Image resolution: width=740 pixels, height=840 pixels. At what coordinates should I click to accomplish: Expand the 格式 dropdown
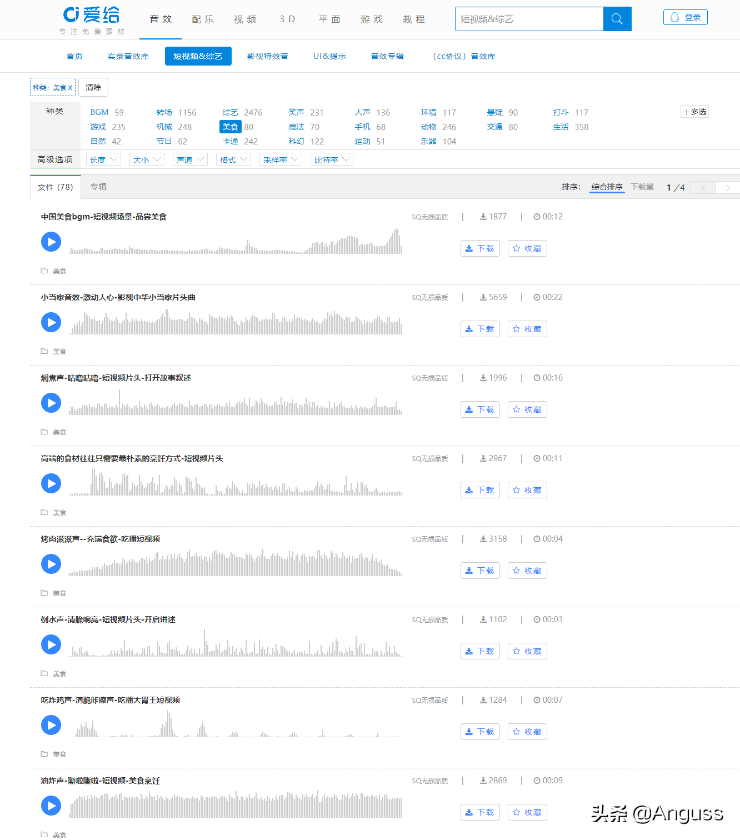tap(233, 159)
